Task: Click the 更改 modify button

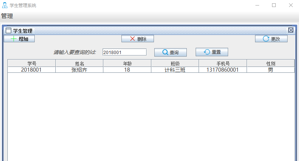Action: click(271, 39)
